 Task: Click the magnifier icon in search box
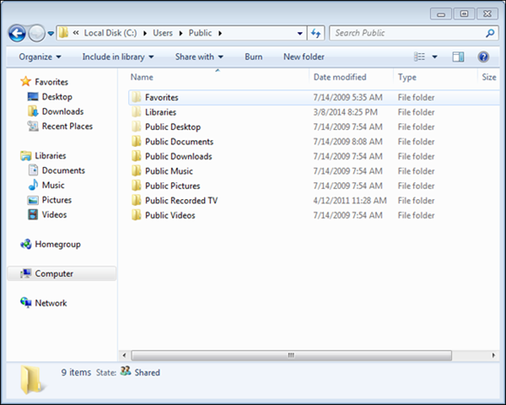point(490,33)
